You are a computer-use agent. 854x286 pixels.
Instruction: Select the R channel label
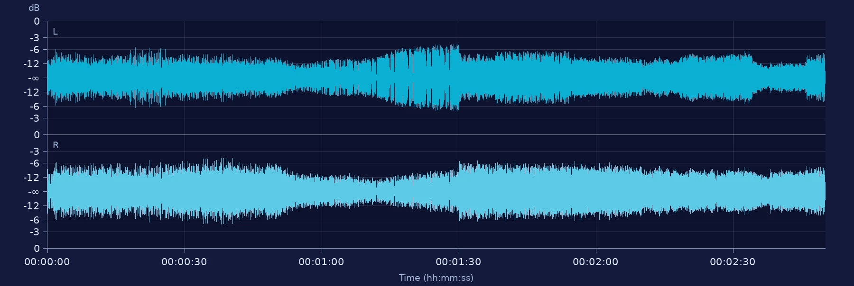pyautogui.click(x=56, y=145)
